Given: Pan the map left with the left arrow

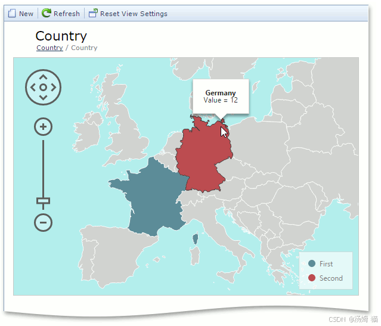Looking at the screenshot, I should pos(33,88).
